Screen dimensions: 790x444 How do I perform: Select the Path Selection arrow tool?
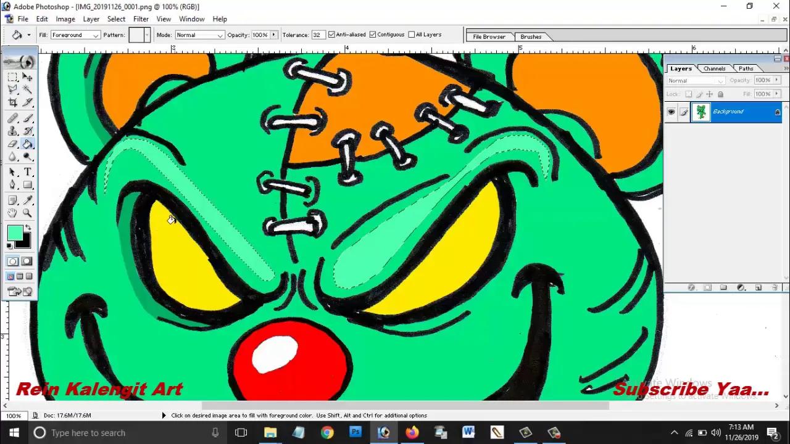pyautogui.click(x=12, y=172)
